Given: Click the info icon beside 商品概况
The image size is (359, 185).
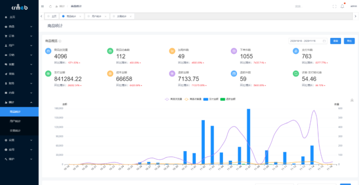Looking at the screenshot, I should point(60,41).
